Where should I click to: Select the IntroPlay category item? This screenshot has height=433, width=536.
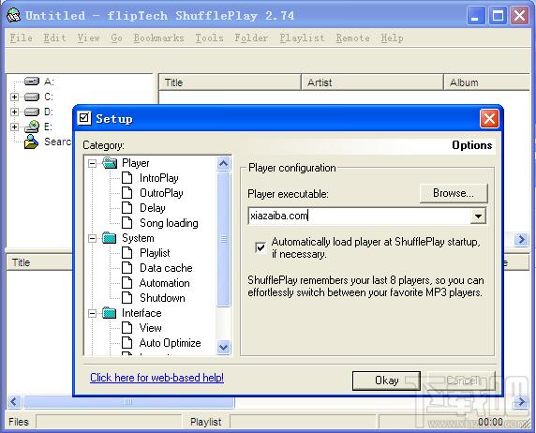[x=159, y=178]
